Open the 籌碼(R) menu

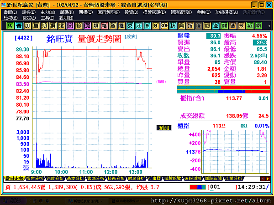pyautogui.click(x=67, y=12)
